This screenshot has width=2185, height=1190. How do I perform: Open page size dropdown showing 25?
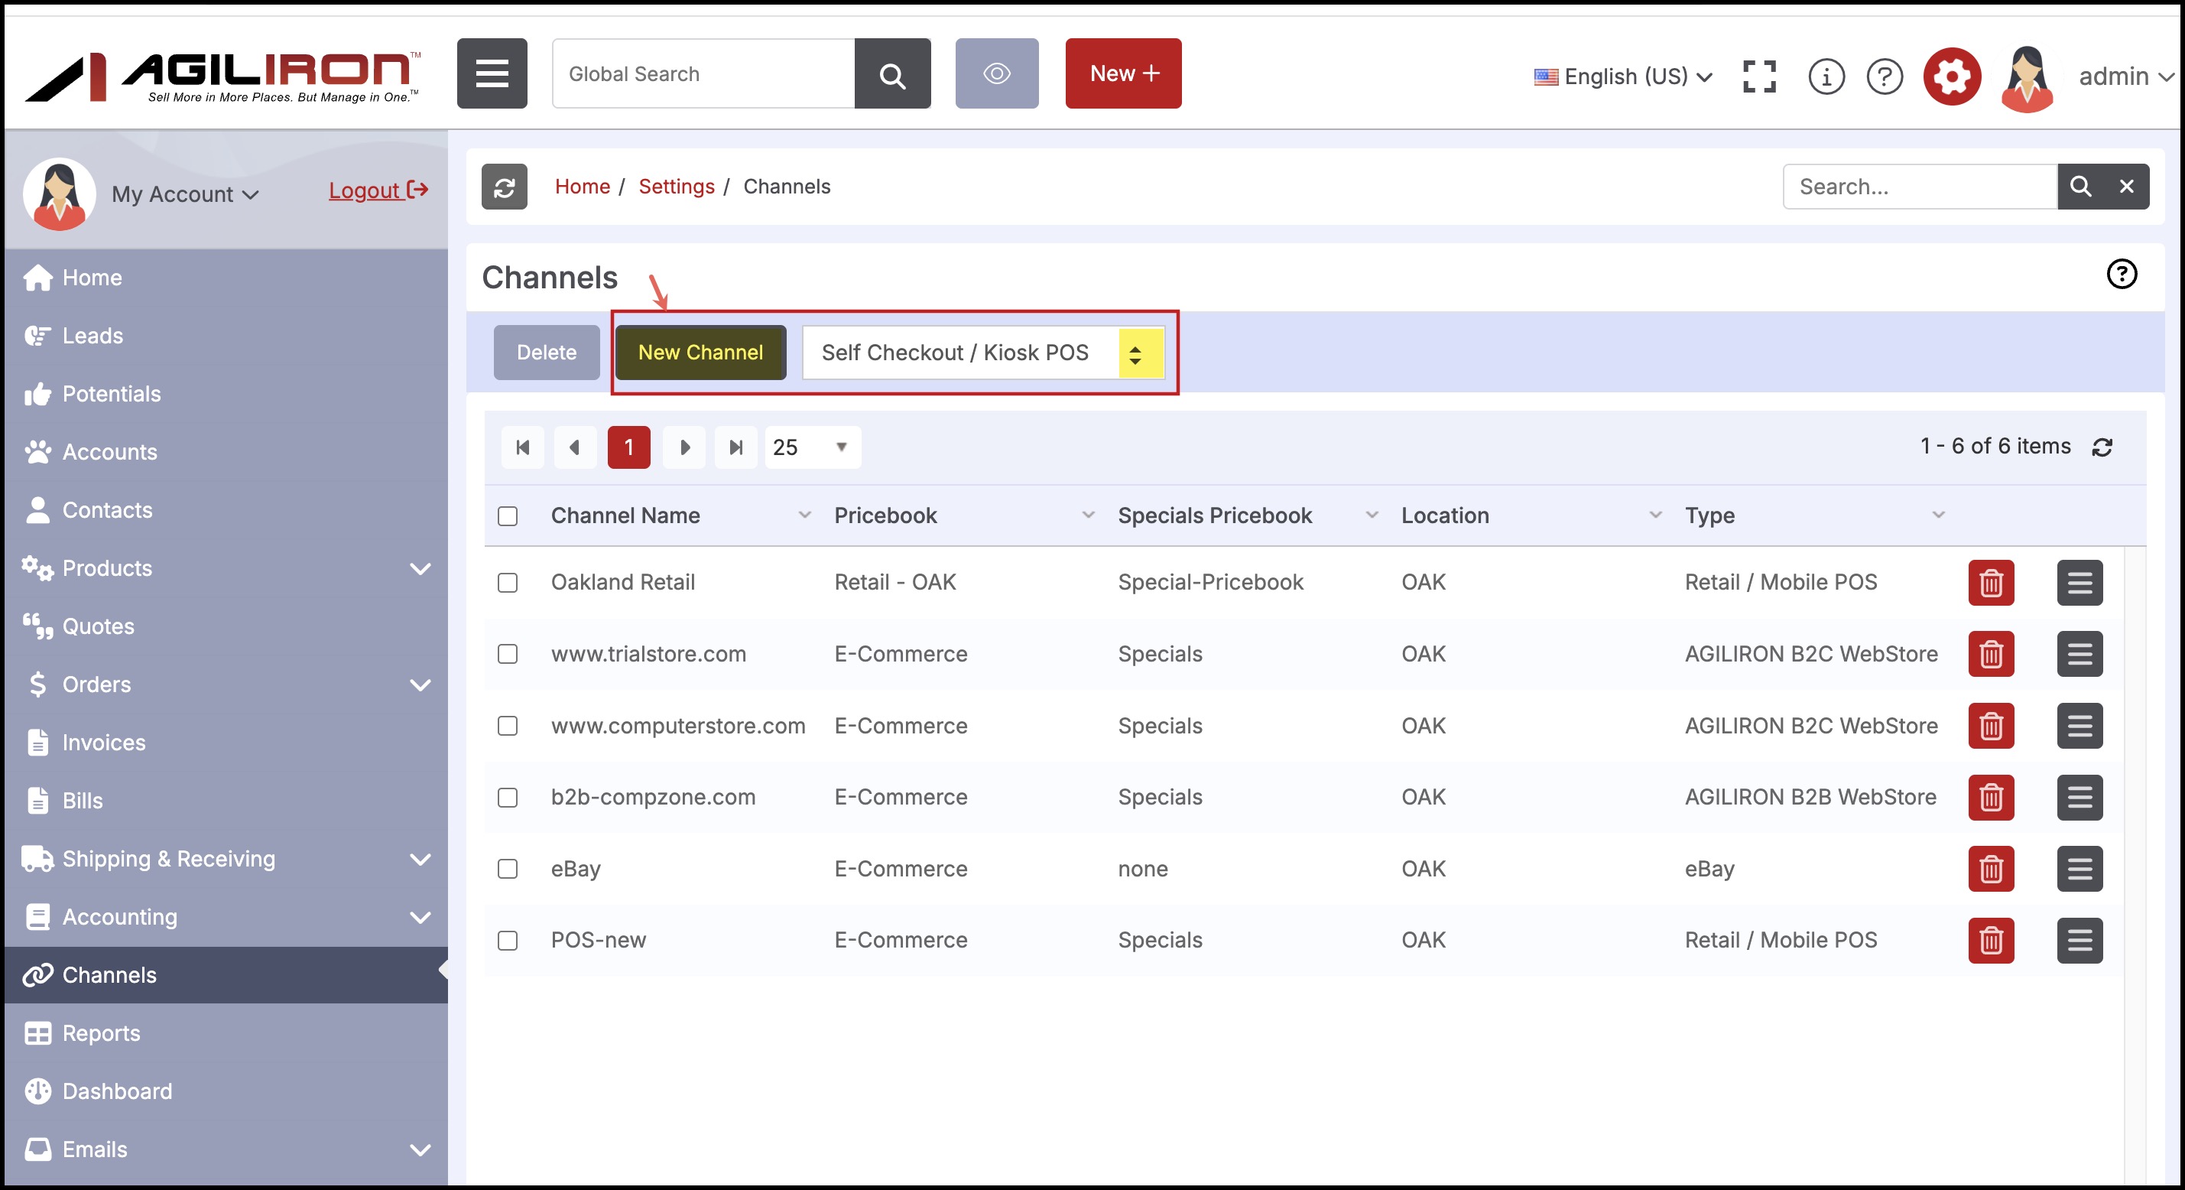tap(812, 447)
